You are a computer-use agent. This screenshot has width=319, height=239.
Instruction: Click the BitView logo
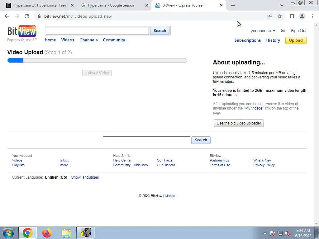[x=22, y=33]
